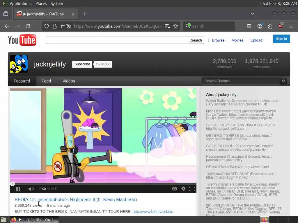The width and height of the screenshot is (298, 223).
Task: Click the autoplay blocked icon in address bar
Action: pyautogui.click(x=69, y=26)
